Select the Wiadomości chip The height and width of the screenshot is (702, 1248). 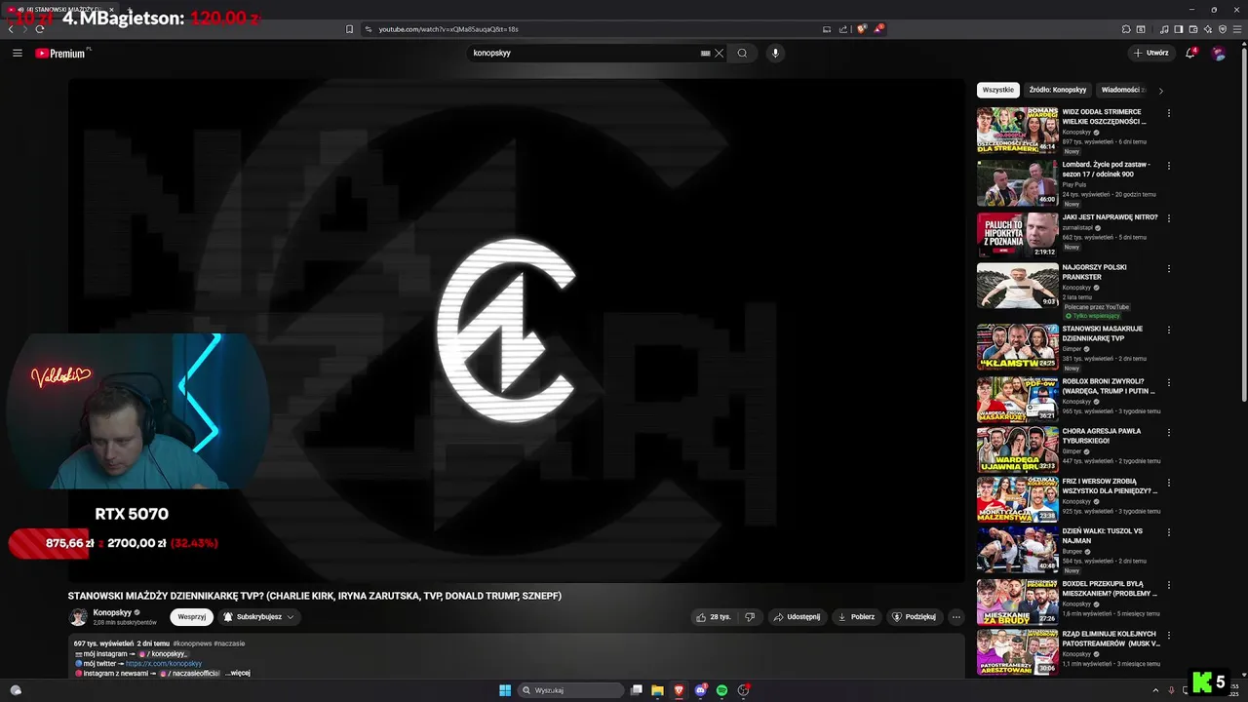[x=1123, y=90]
